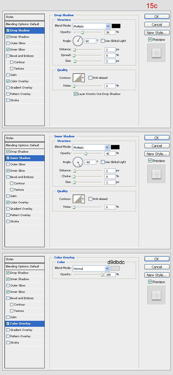Click the black color swatch in Inner Shadow
Image resolution: width=173 pixels, height=375 pixels.
(115, 147)
